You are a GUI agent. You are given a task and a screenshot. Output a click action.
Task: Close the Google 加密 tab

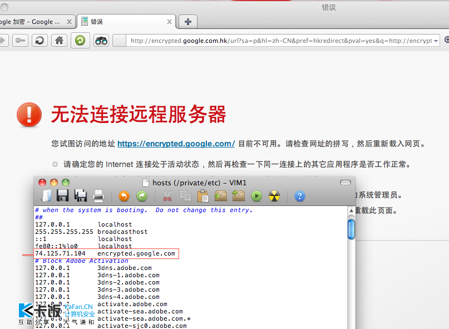pyautogui.click(x=69, y=22)
